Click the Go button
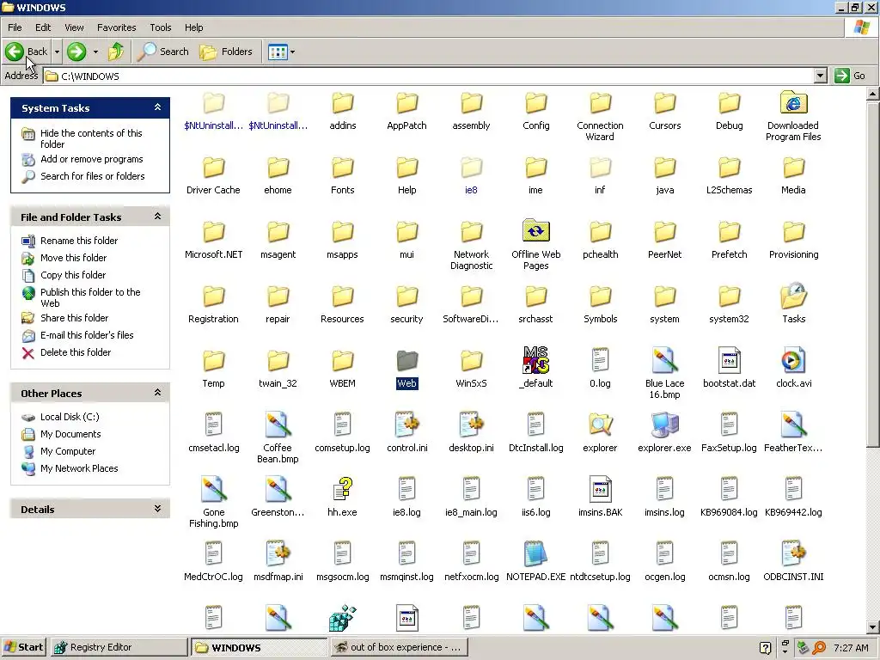 [851, 76]
